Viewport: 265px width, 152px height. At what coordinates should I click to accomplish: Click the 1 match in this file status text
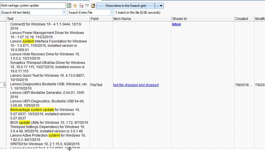pos(138,13)
